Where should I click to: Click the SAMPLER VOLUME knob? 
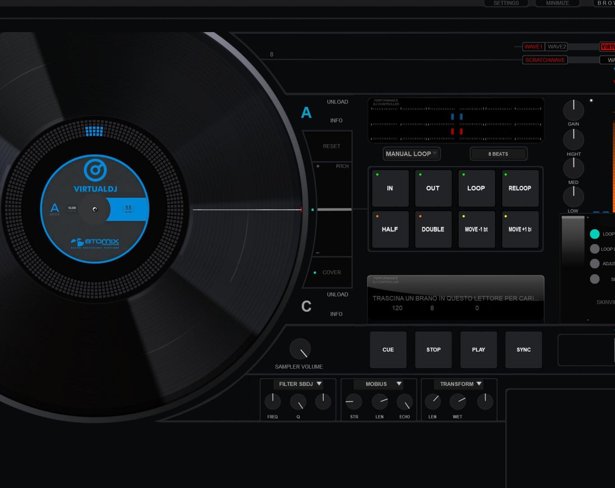300,349
